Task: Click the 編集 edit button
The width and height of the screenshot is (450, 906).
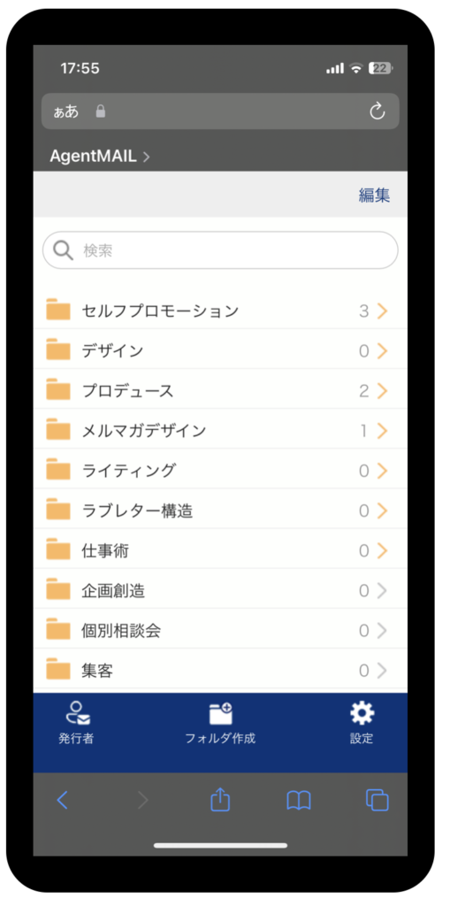Action: click(374, 195)
